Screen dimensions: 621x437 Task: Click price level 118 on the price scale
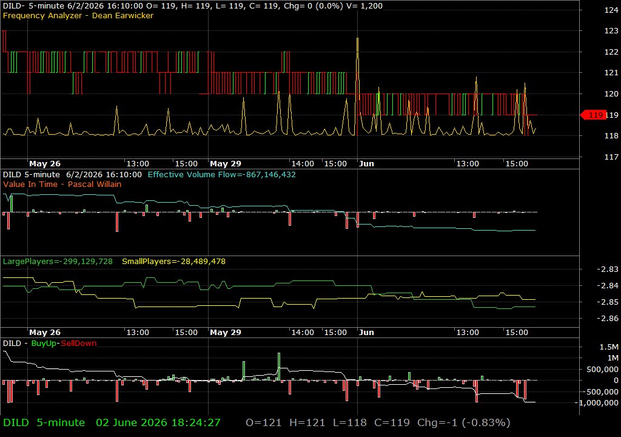611,135
